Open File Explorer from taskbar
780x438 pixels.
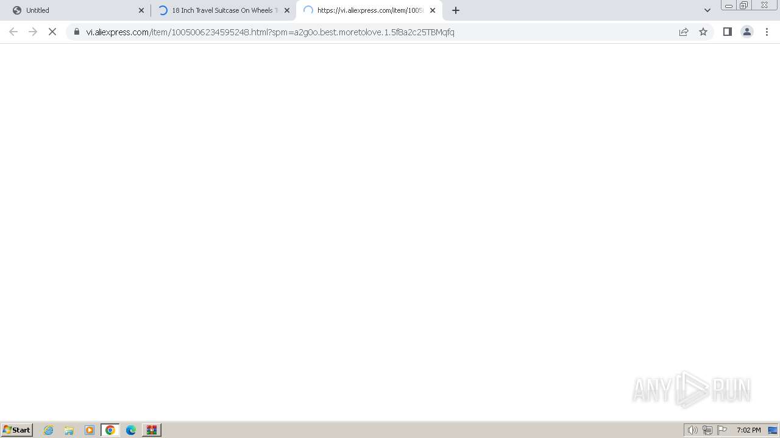(69, 430)
